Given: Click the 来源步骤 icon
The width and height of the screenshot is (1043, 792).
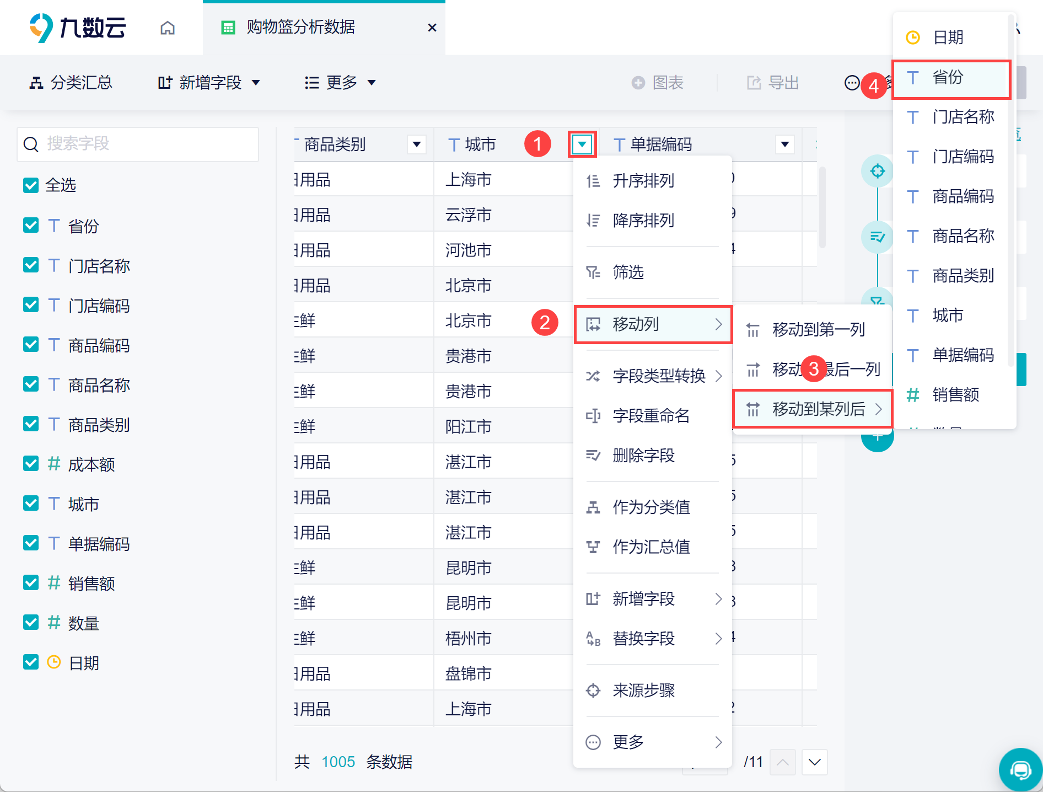Looking at the screenshot, I should point(593,691).
